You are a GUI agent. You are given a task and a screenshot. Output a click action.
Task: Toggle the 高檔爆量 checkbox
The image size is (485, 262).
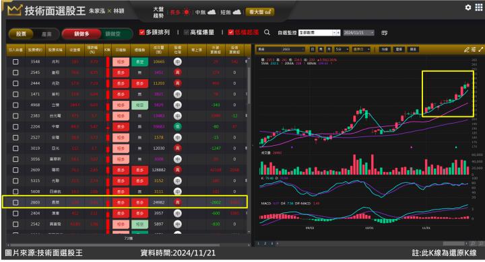pos(186,32)
